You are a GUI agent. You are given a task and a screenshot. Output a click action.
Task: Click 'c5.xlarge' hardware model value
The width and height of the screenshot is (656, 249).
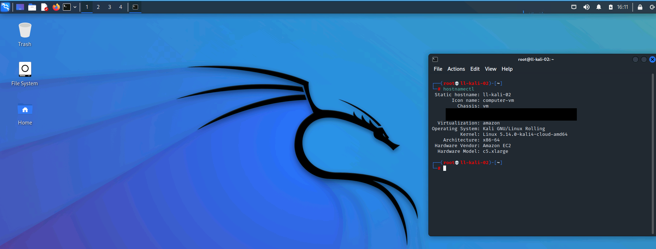point(496,151)
